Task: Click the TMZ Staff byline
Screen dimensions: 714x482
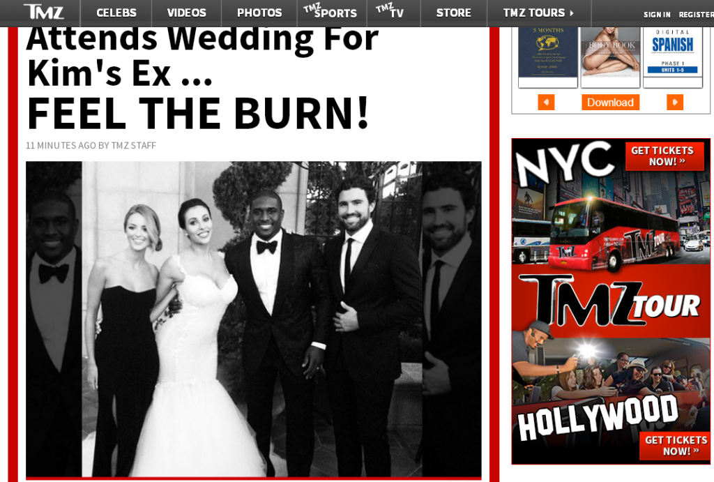Action: click(133, 145)
